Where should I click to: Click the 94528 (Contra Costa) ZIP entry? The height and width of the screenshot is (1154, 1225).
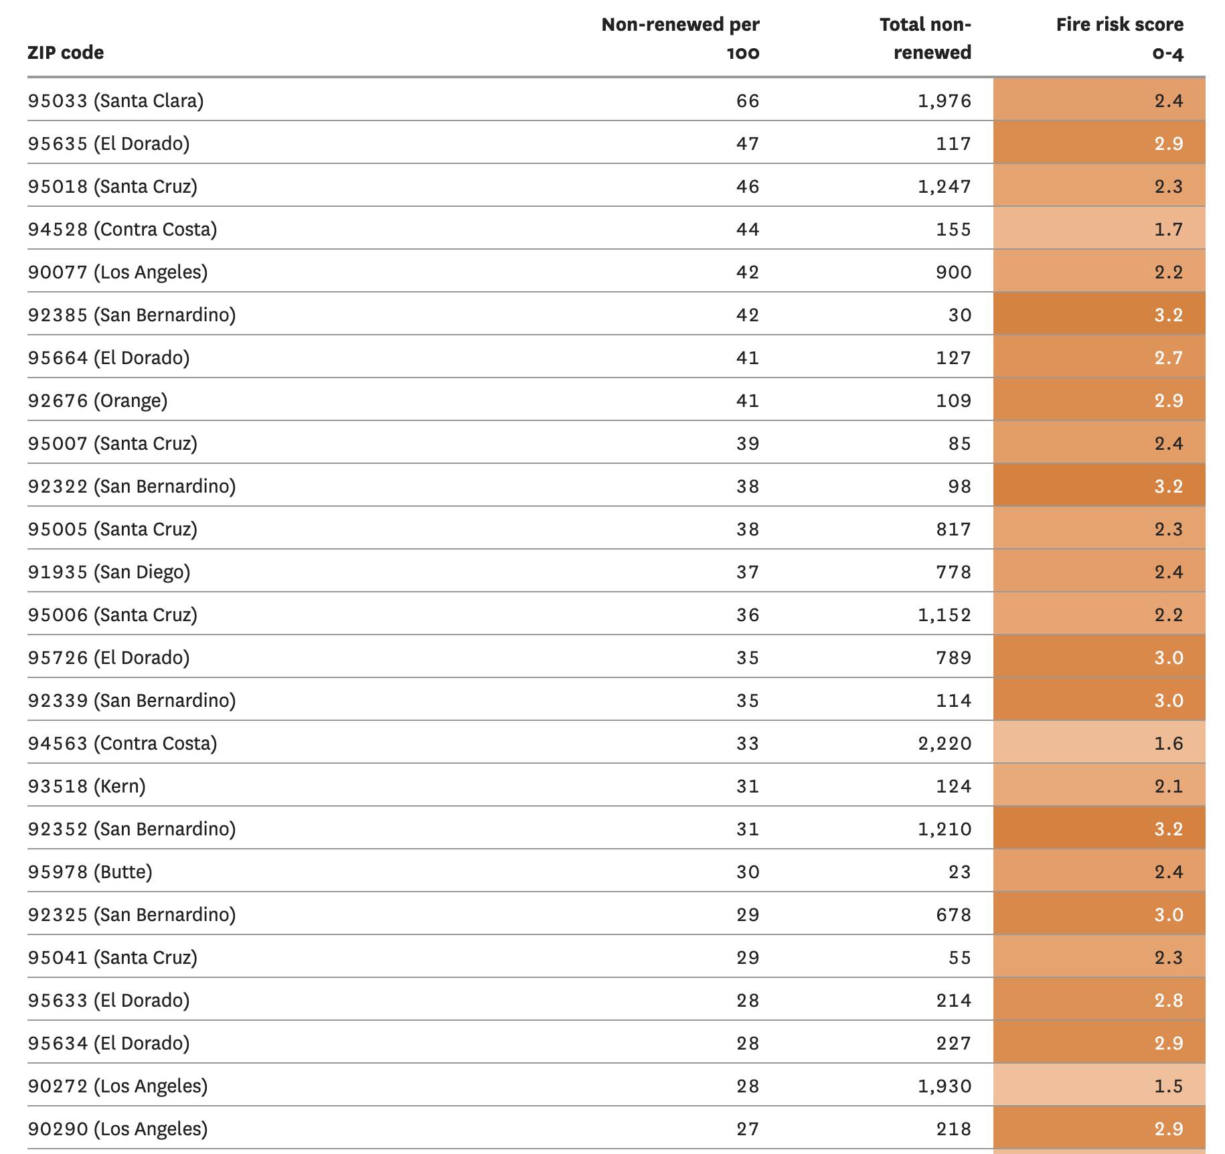coord(122,229)
